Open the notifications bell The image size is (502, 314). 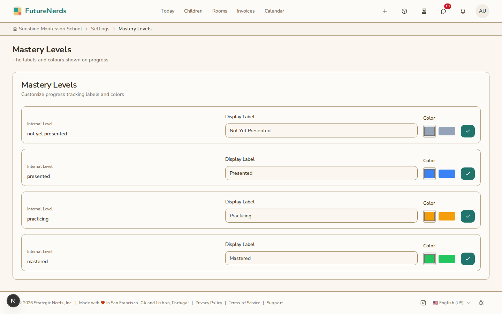pos(463,11)
